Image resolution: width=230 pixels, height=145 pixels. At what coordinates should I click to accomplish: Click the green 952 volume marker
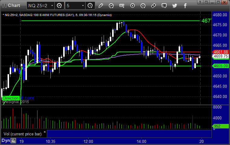pyautogui.click(x=220, y=126)
